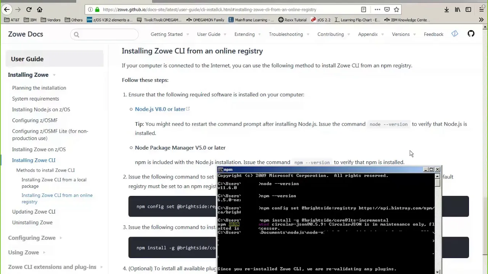
Task: Jump to installing from a local package
Action: (x=54, y=183)
